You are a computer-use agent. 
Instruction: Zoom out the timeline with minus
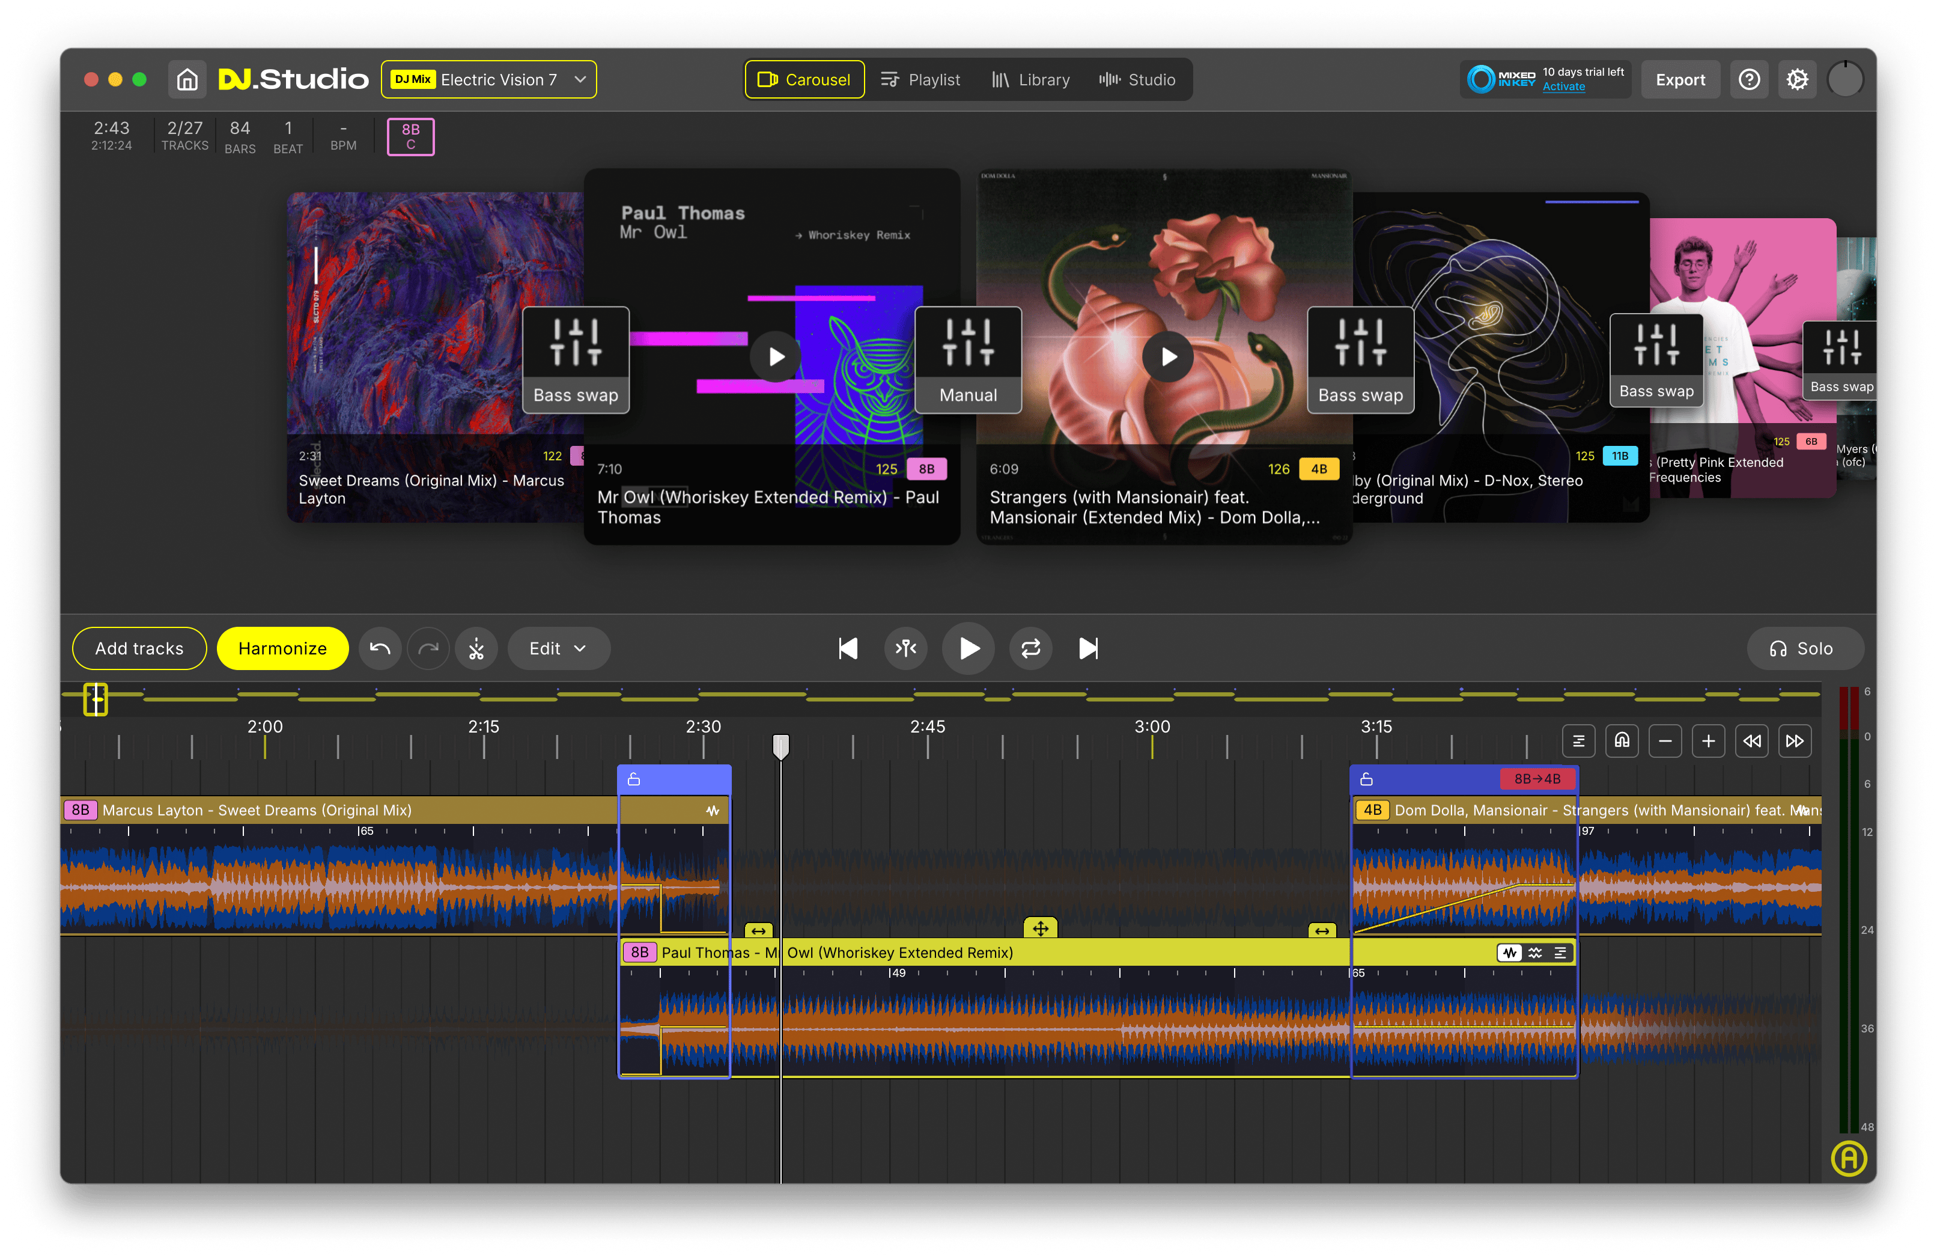(1665, 741)
